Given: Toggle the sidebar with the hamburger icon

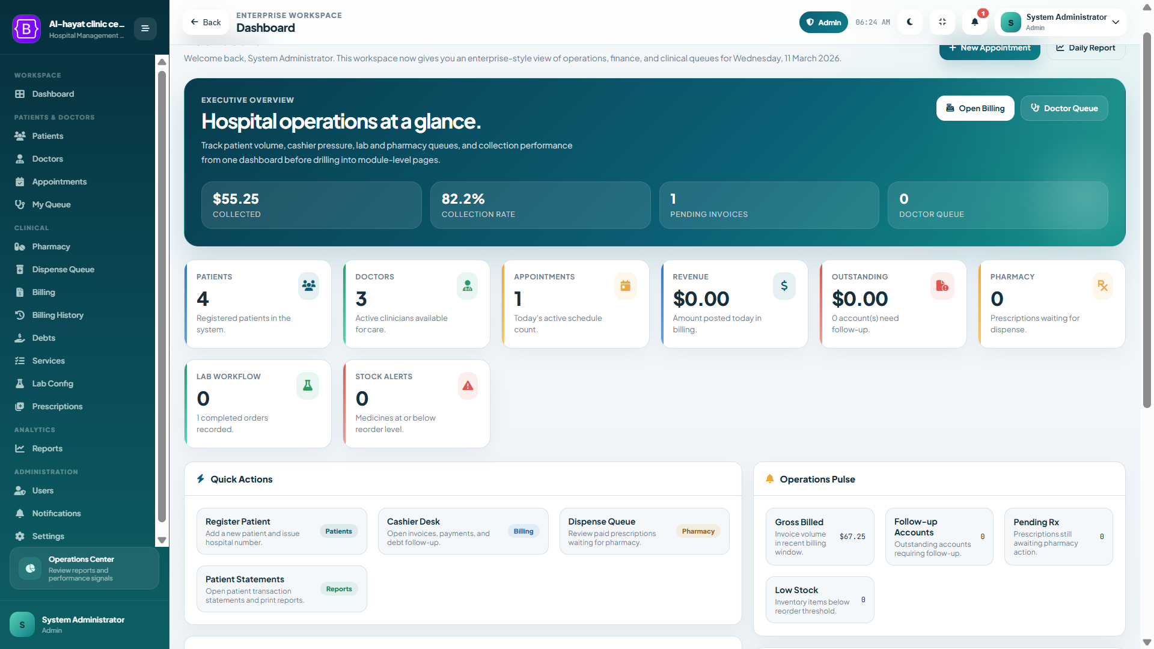Looking at the screenshot, I should tap(145, 28).
